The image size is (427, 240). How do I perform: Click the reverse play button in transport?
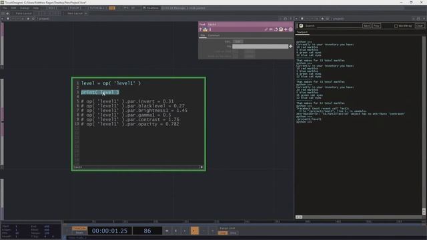click(x=185, y=231)
